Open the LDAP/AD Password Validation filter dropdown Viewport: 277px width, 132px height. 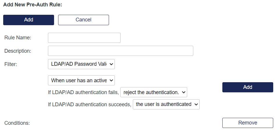click(x=81, y=64)
